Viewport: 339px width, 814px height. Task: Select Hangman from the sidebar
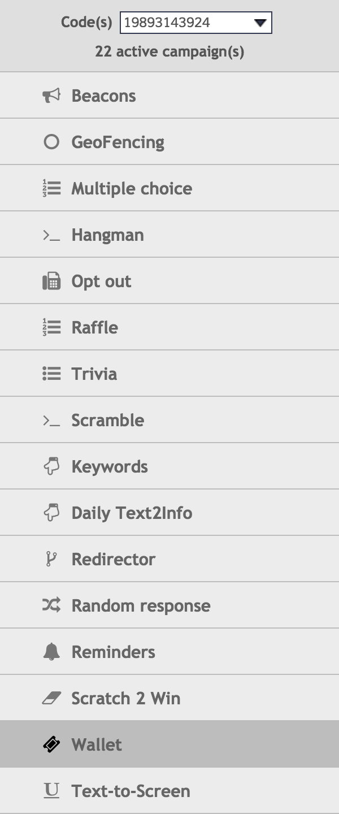(107, 235)
